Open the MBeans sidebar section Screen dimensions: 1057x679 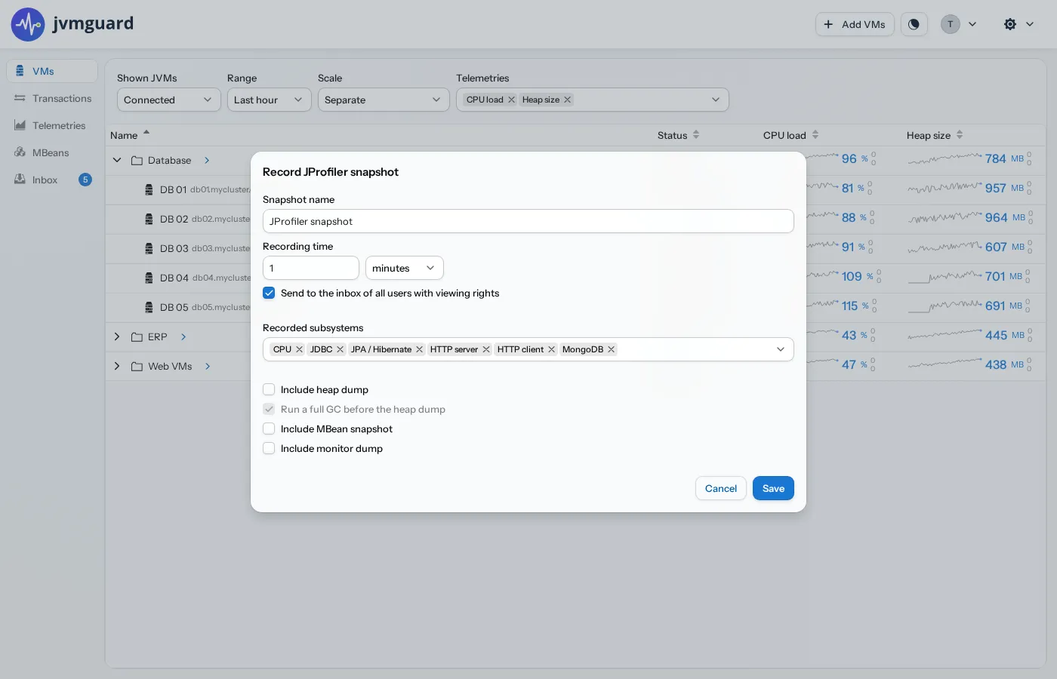click(52, 152)
